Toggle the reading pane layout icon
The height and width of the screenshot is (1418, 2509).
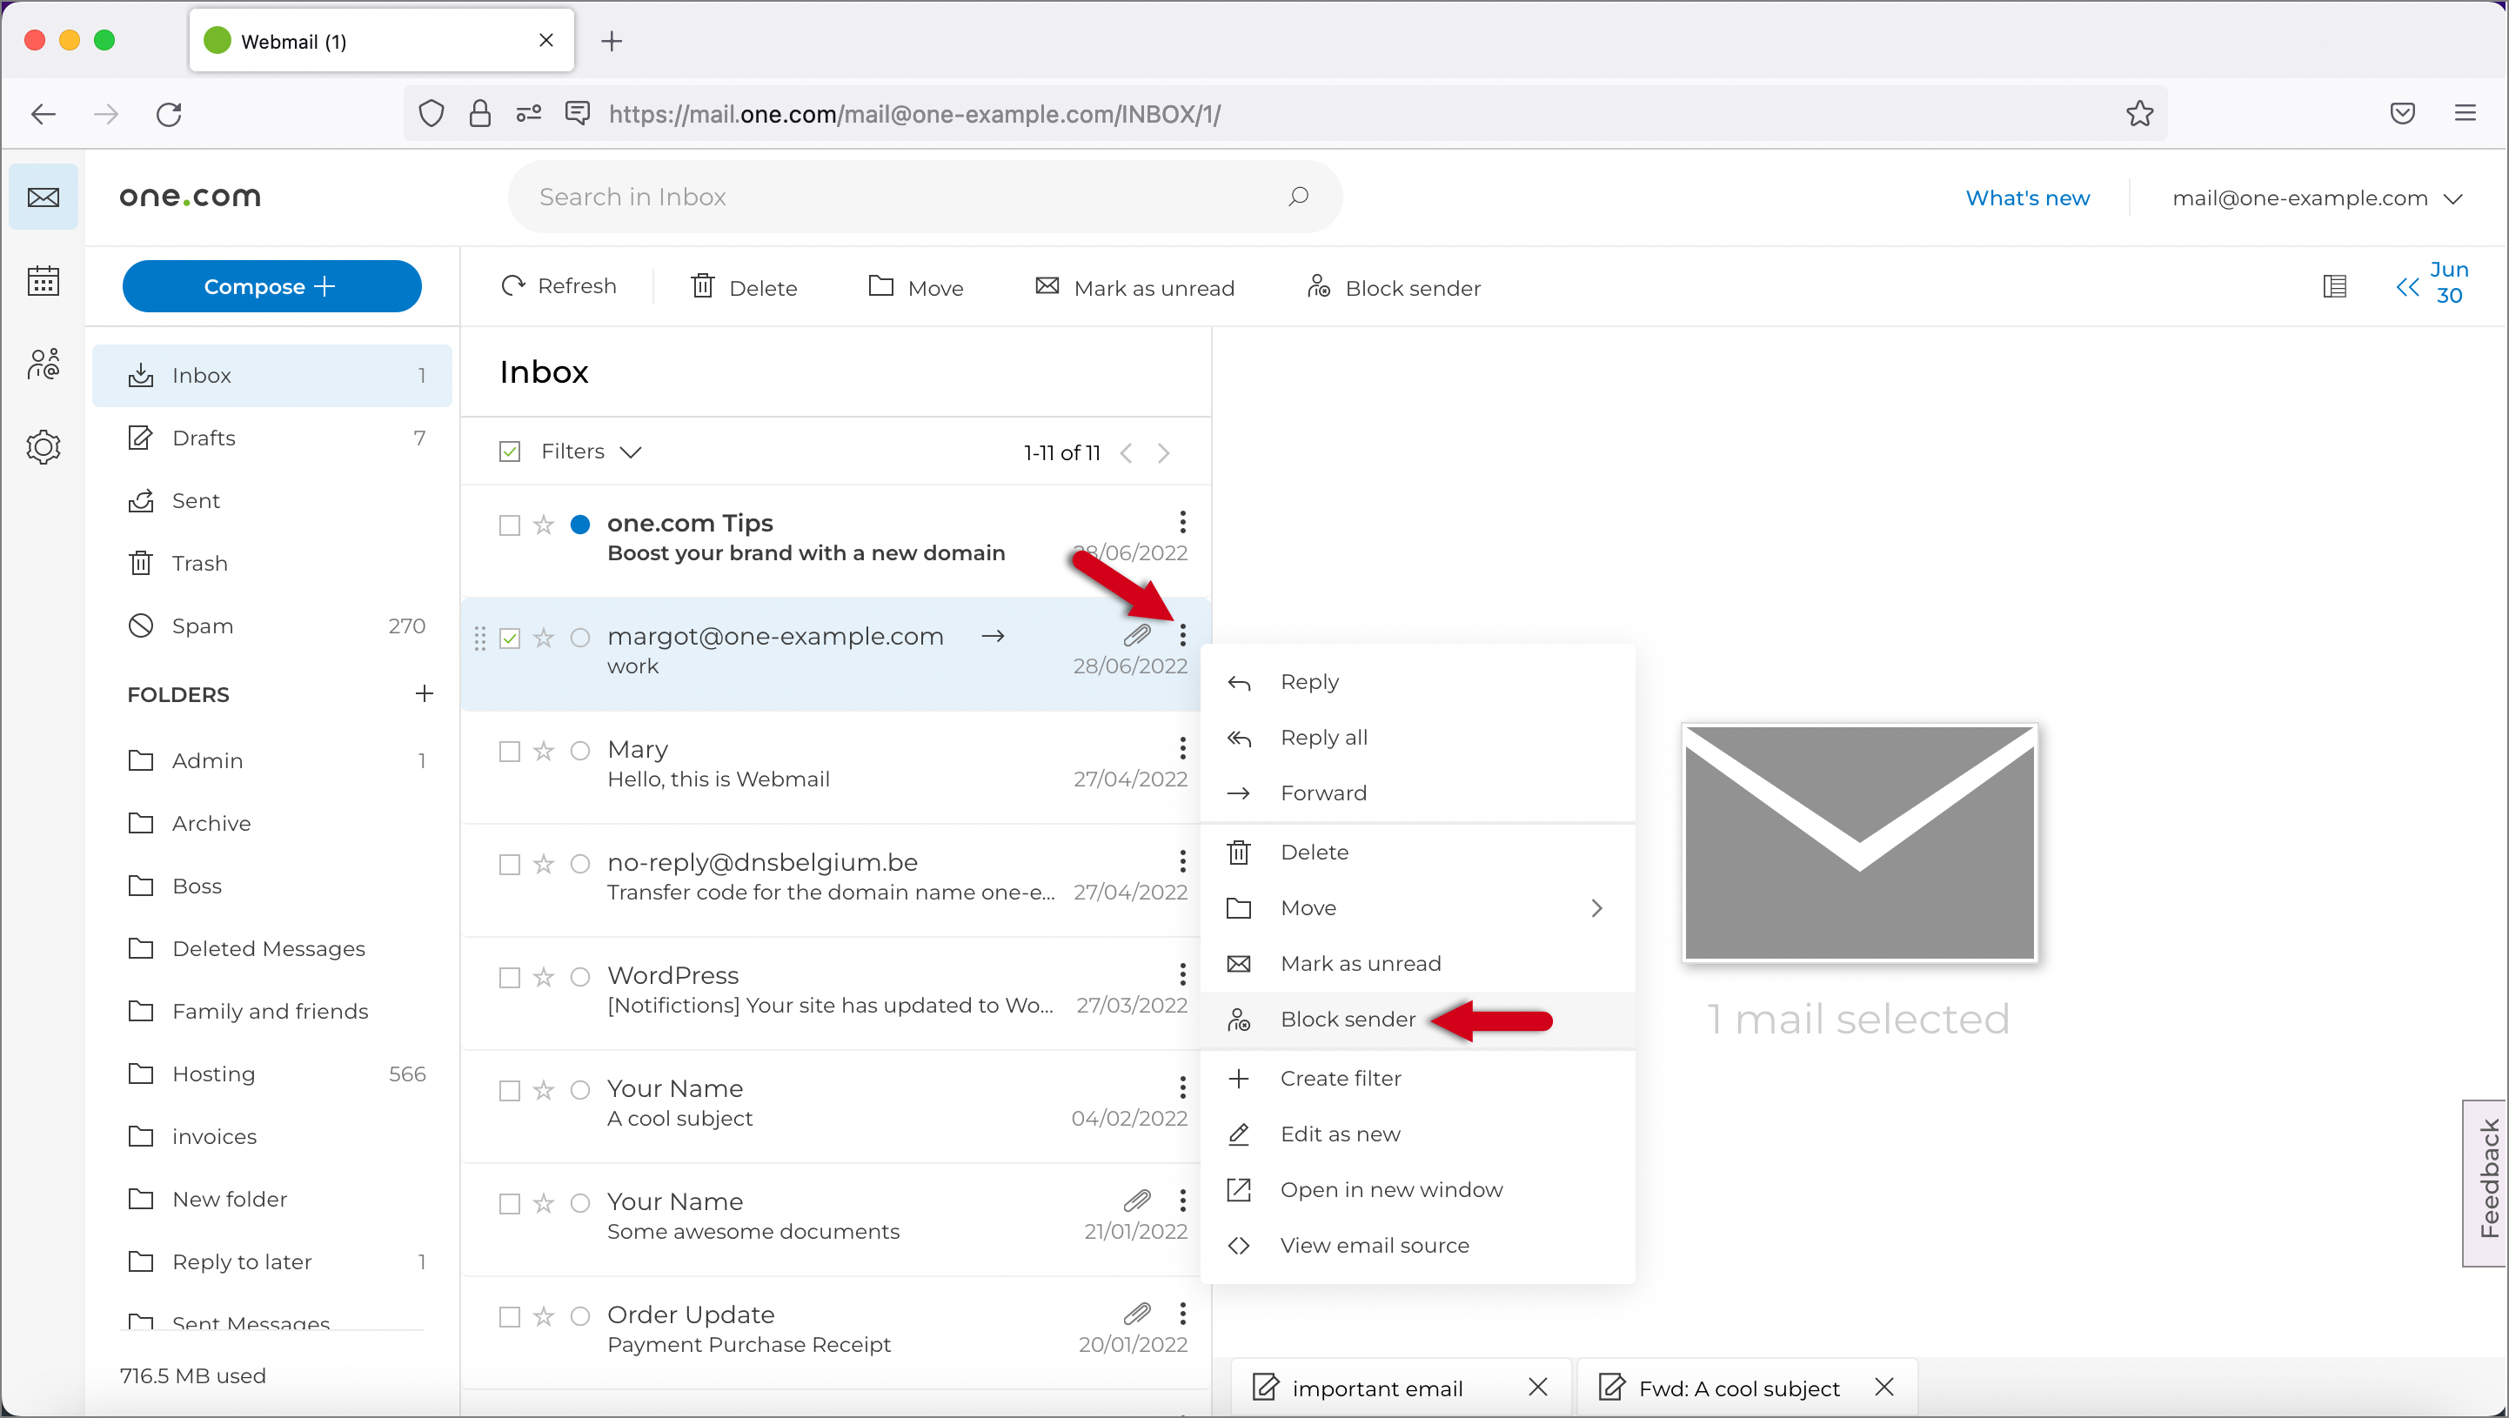(2335, 285)
